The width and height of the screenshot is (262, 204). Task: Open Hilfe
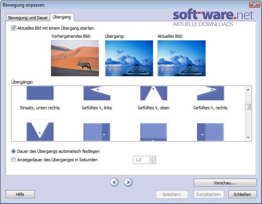click(20, 194)
